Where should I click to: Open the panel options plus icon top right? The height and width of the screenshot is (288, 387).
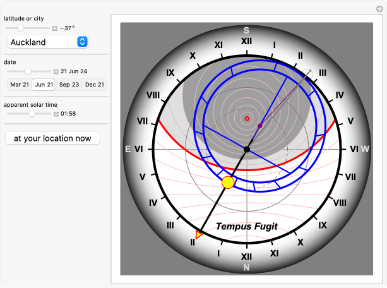tap(378, 9)
